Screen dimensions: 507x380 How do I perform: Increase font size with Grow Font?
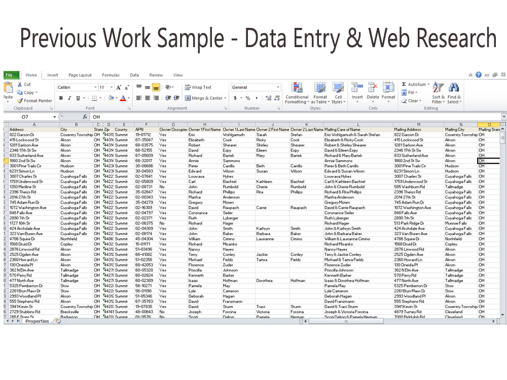(119, 87)
